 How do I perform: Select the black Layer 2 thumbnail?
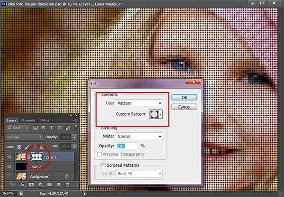tap(21, 166)
